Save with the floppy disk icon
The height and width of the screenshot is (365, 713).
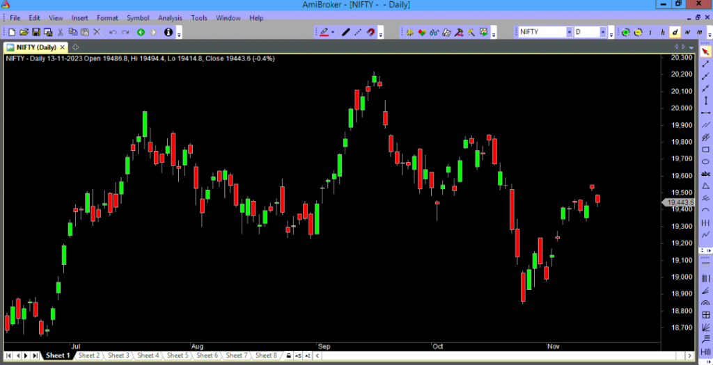point(36,32)
